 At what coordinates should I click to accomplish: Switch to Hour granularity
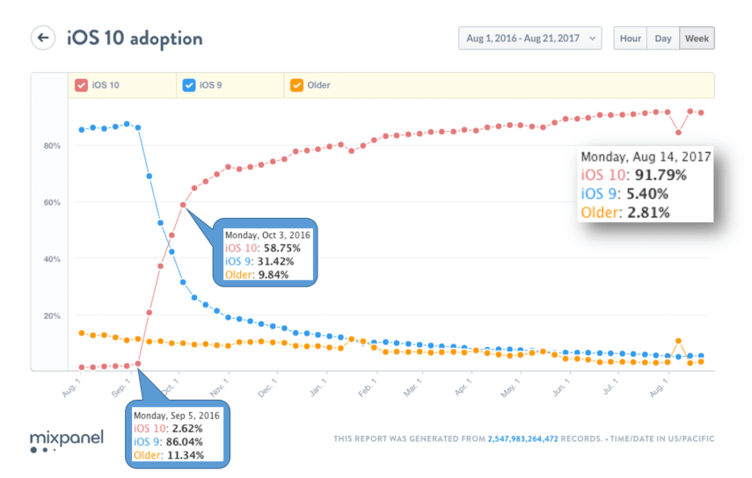pyautogui.click(x=630, y=38)
